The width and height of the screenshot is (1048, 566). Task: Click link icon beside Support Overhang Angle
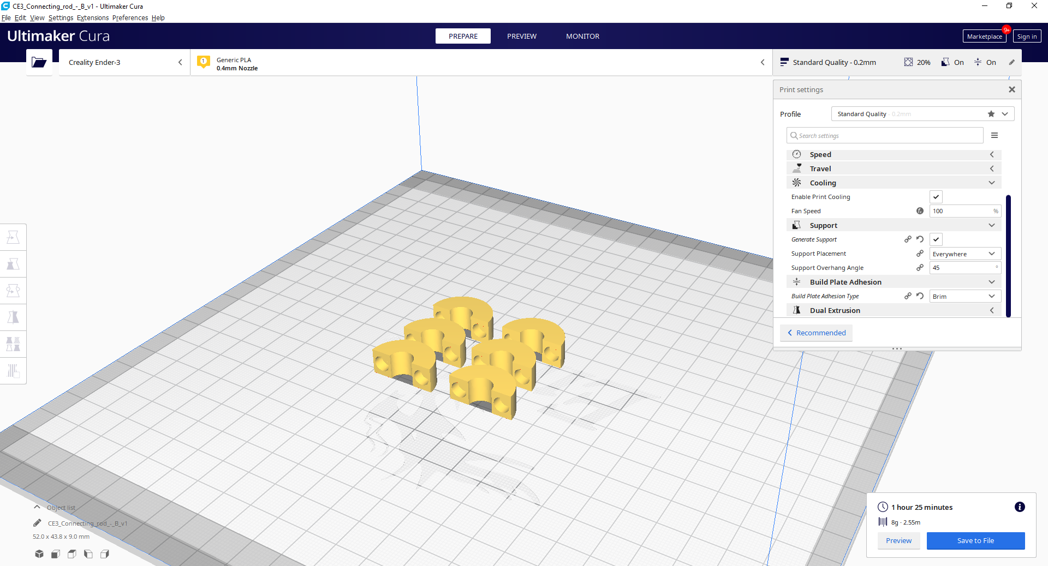click(920, 268)
